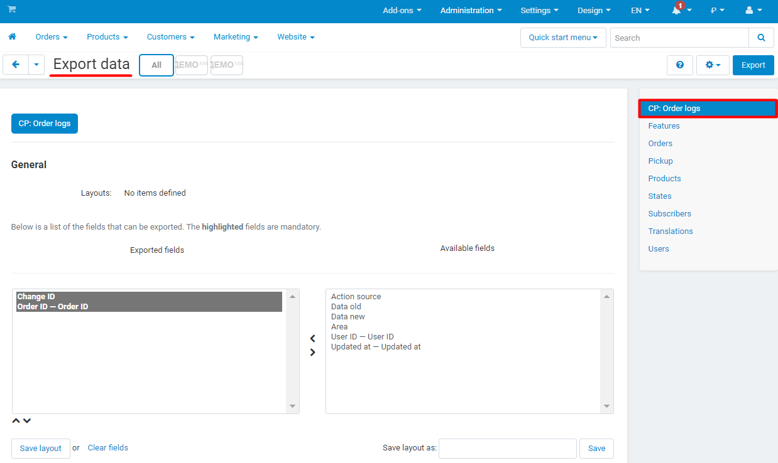
Task: Move selected field to exported list with left arrow
Action: 312,339
